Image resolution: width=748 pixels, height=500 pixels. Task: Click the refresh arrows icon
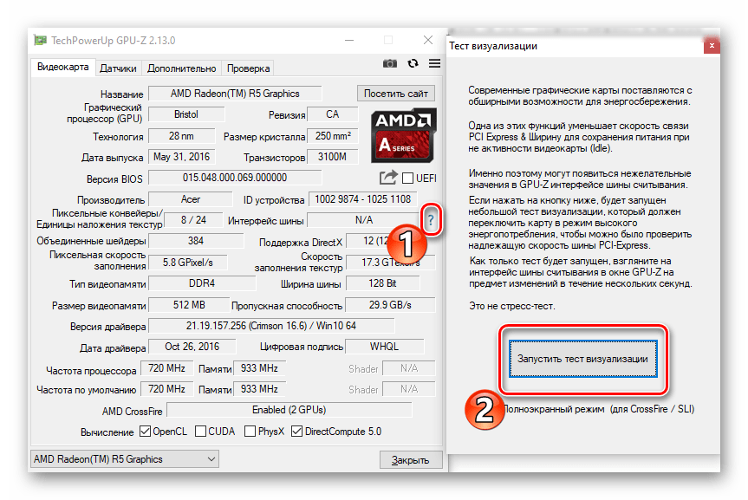[x=413, y=64]
